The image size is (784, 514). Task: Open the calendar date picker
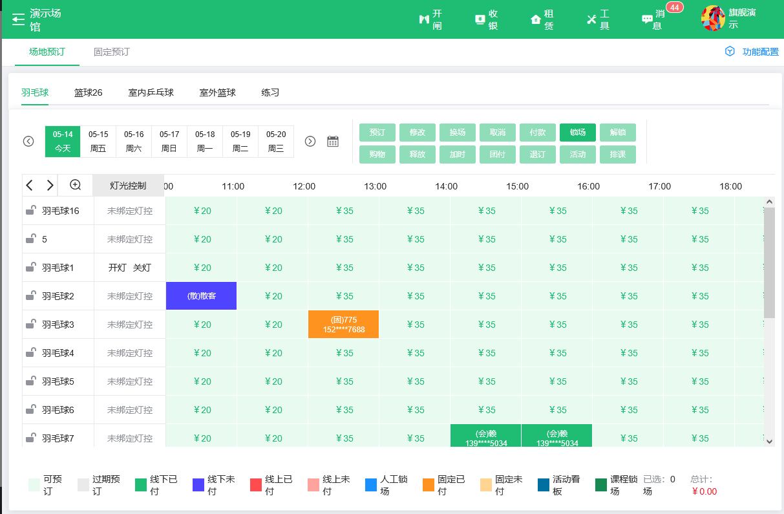tap(333, 141)
